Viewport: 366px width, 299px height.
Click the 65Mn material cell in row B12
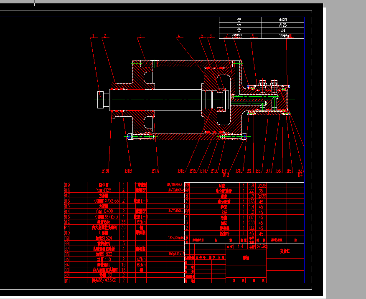pos(141,222)
